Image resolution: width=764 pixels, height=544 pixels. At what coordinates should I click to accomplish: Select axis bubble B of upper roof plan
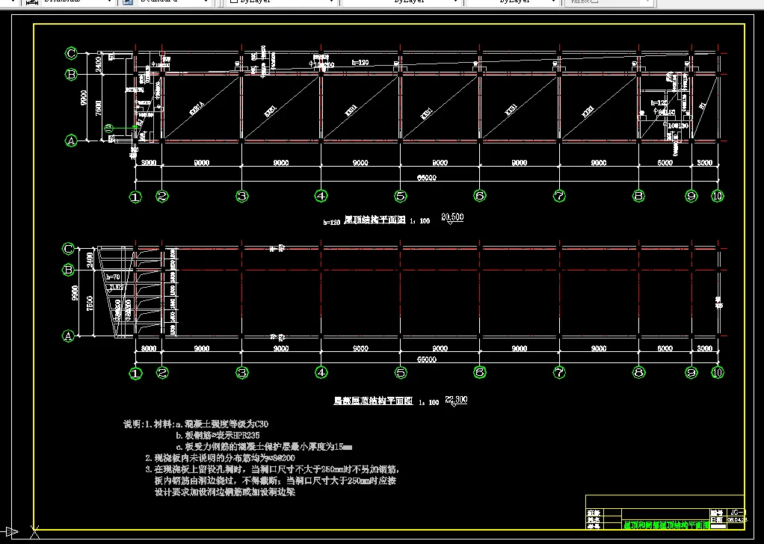coord(71,74)
